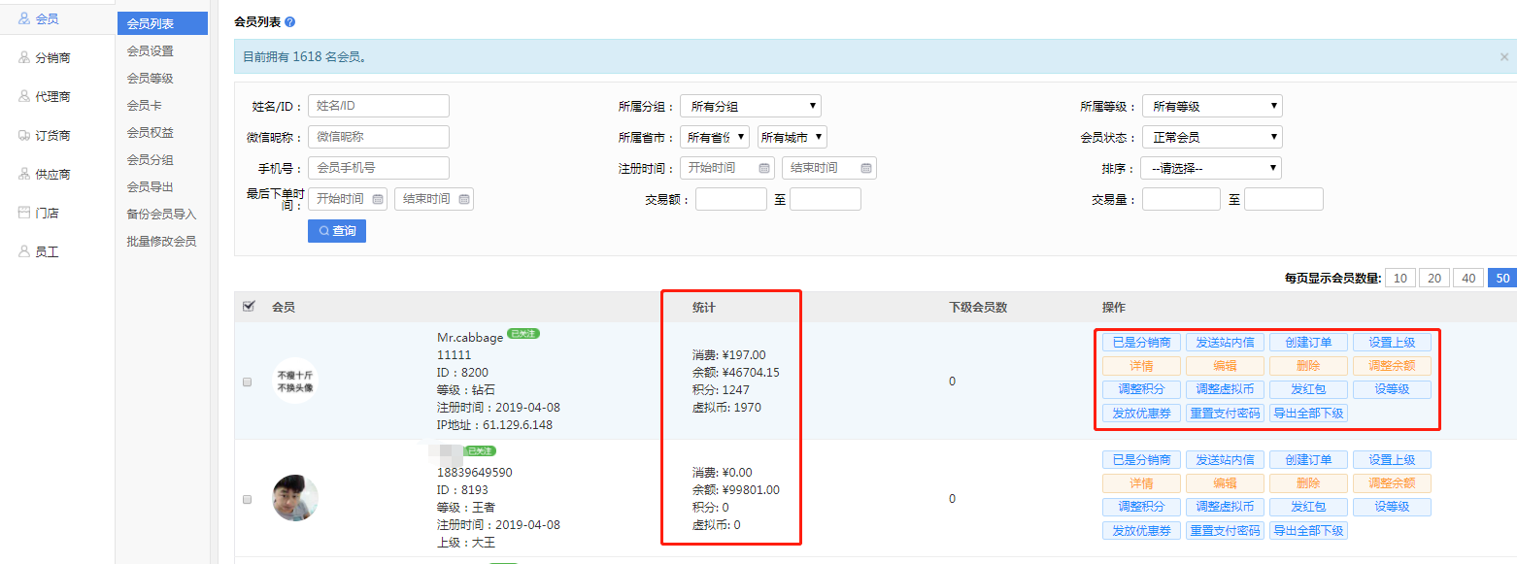The width and height of the screenshot is (1517, 564).
Task: Click the blue 查询 search button
Action: tap(337, 231)
